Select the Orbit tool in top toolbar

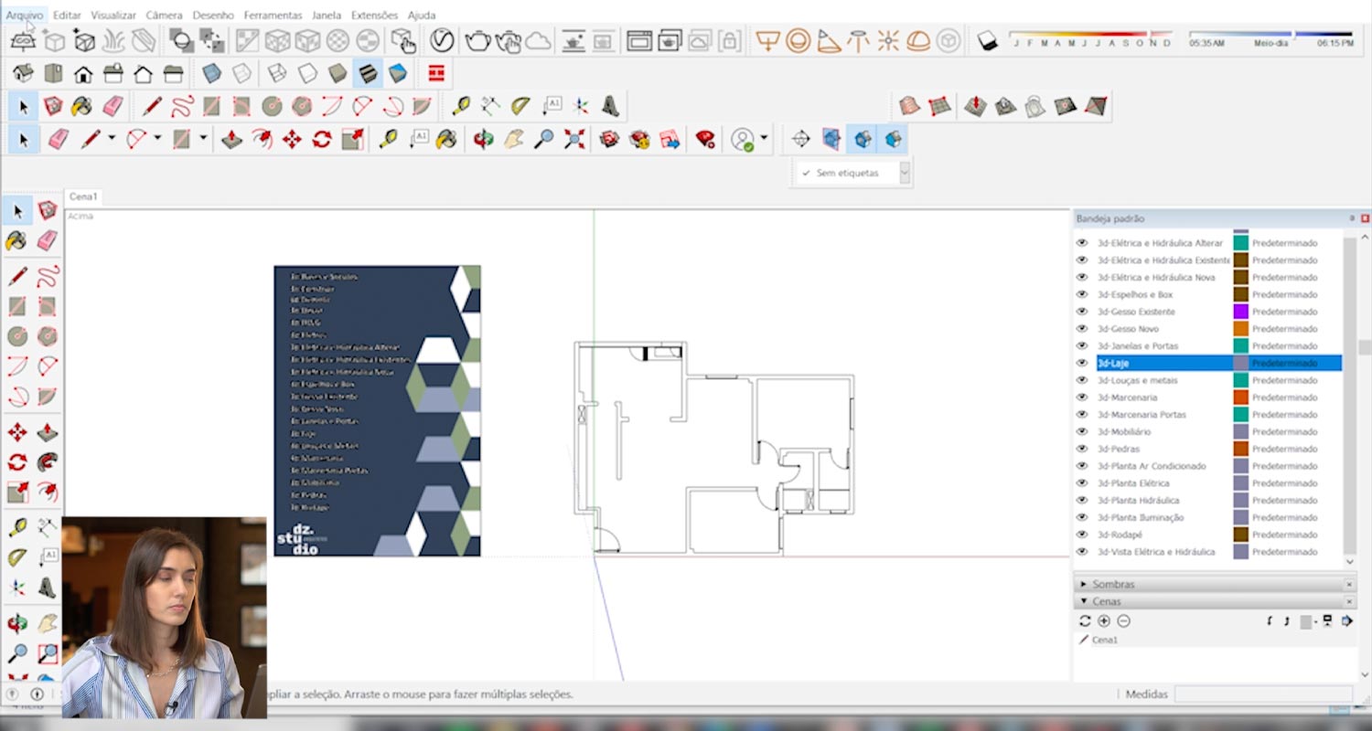[x=483, y=140]
